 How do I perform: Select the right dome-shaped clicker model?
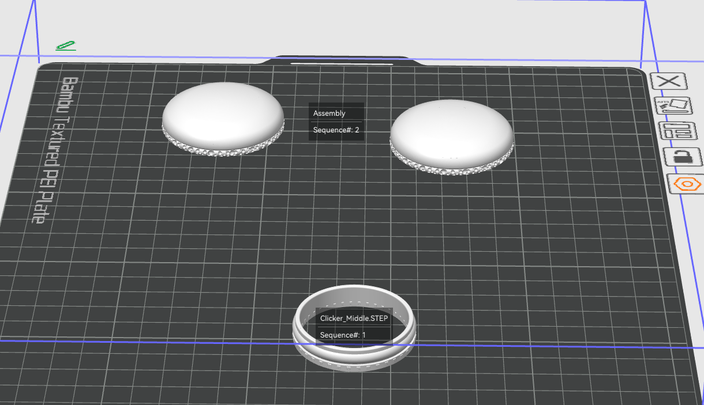tap(452, 137)
